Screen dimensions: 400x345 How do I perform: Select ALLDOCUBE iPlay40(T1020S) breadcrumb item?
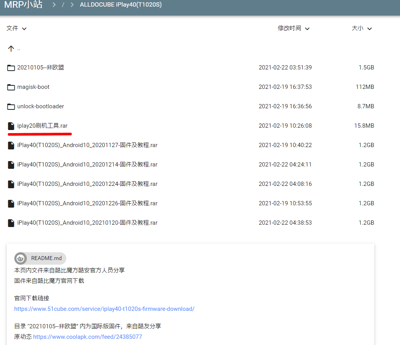(121, 5)
